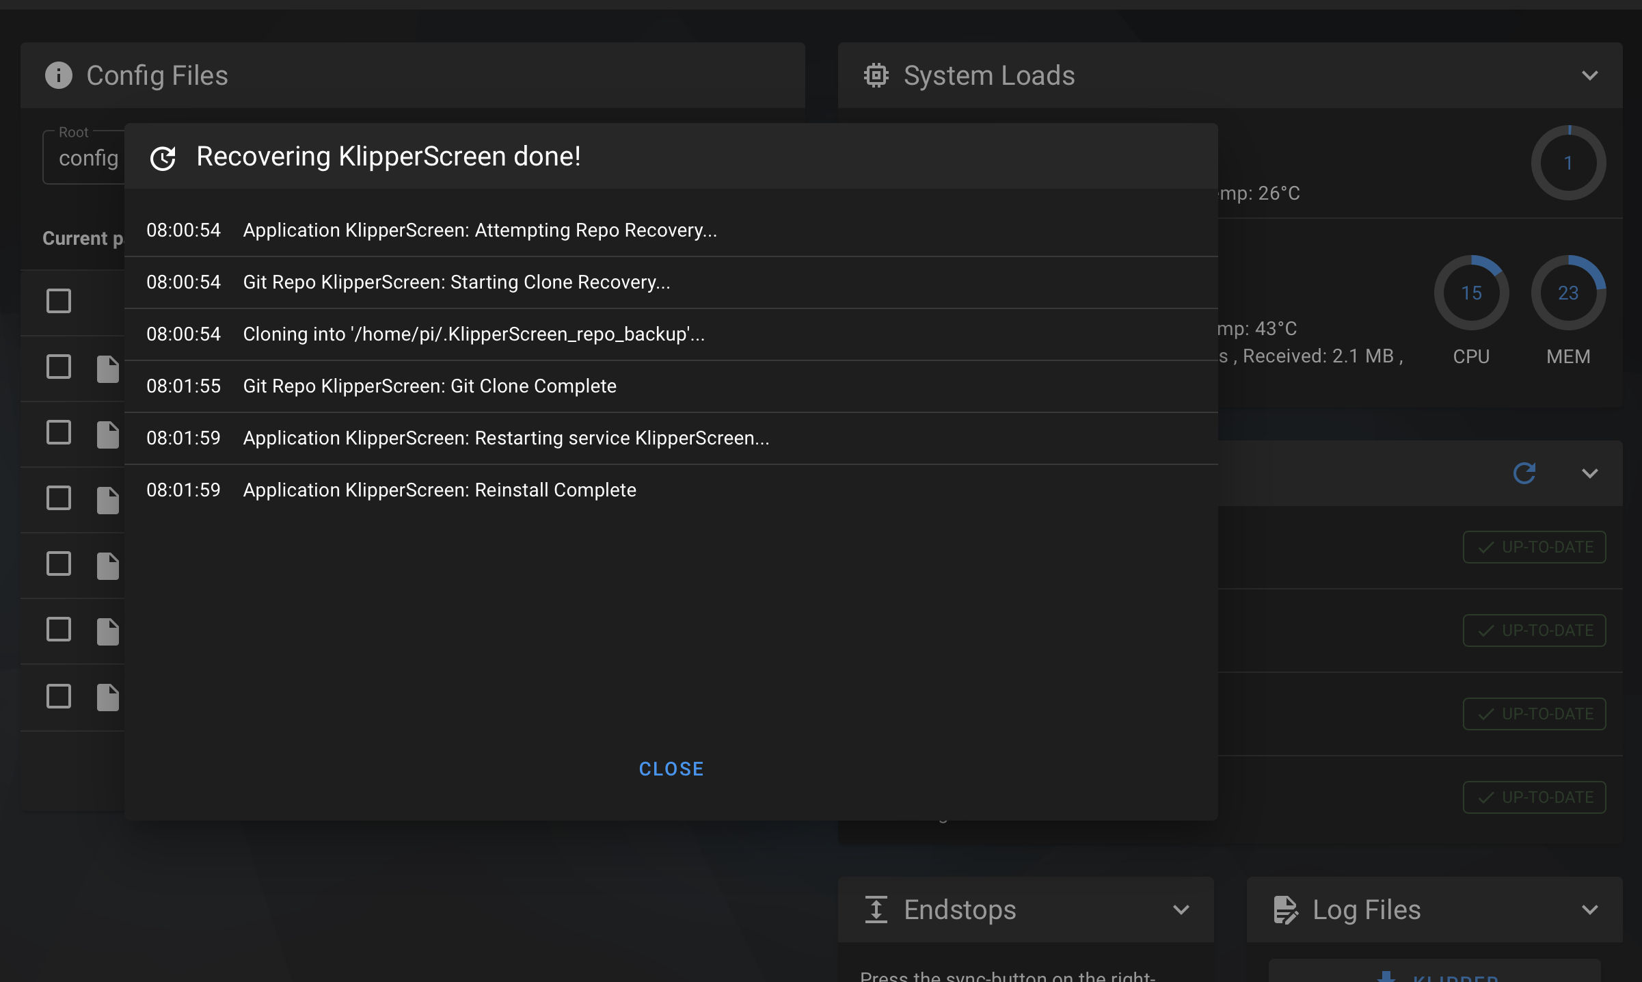Refresh the update manager list
1642x982 pixels.
(1524, 473)
